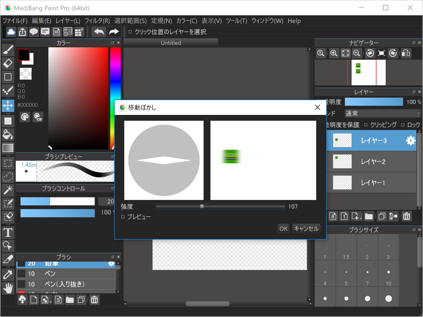Select the Eyedropper tool
This screenshot has width=423, height=317.
8,275
